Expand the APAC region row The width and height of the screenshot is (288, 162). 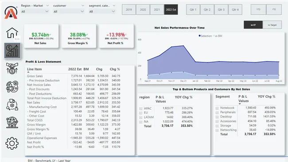(x=141, y=108)
